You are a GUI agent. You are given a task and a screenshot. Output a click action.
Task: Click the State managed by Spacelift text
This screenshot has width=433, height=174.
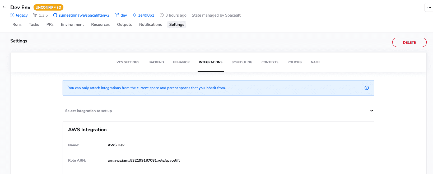pyautogui.click(x=216, y=15)
